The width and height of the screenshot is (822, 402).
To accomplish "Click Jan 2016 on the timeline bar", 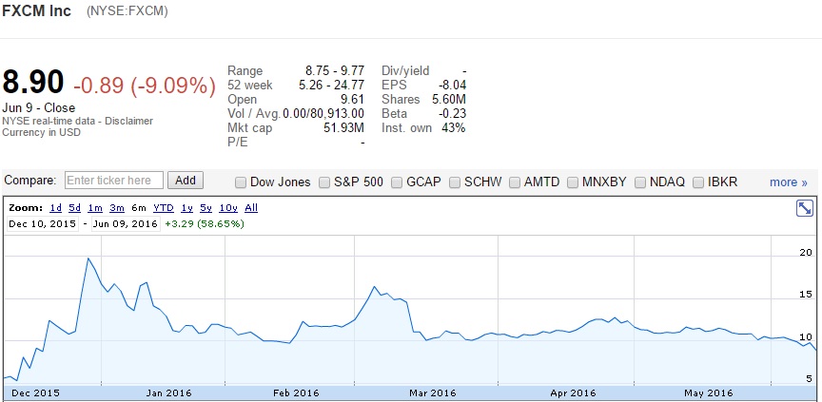I will tap(168, 393).
